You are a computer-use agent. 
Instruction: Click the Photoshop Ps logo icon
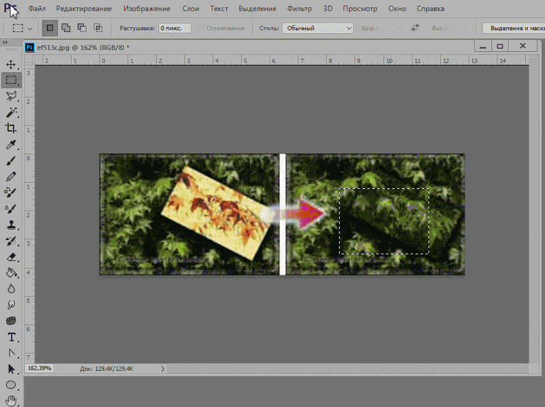(x=10, y=8)
